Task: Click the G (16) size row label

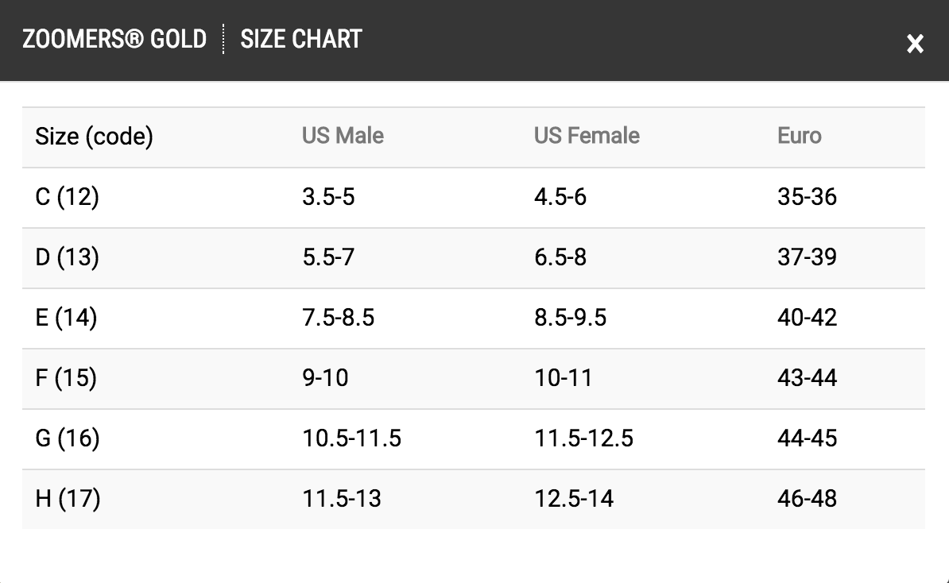Action: [x=68, y=438]
